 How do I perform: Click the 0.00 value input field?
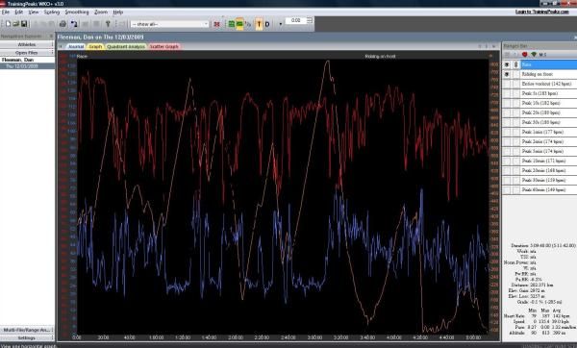coord(296,20)
